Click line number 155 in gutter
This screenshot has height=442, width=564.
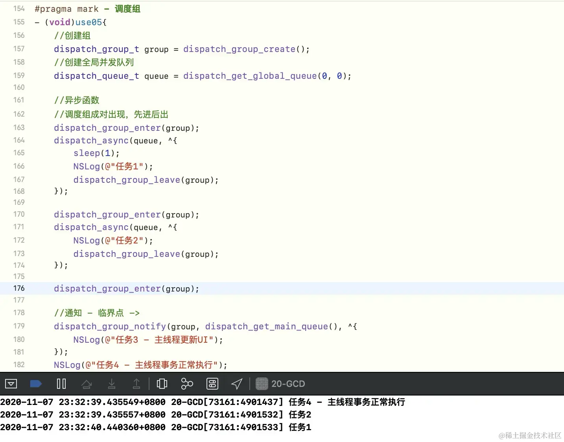click(19, 22)
